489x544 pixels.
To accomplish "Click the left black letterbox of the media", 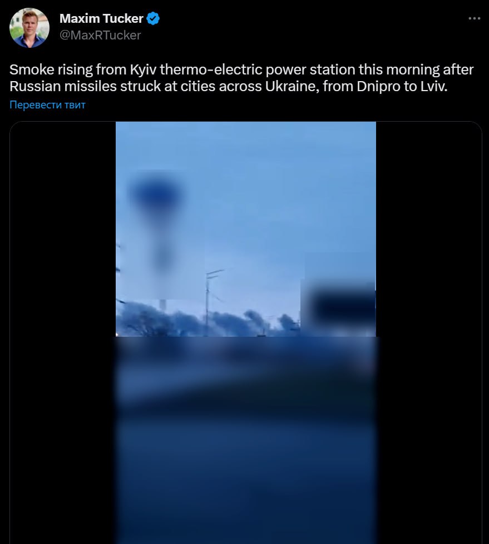I will click(63, 333).
